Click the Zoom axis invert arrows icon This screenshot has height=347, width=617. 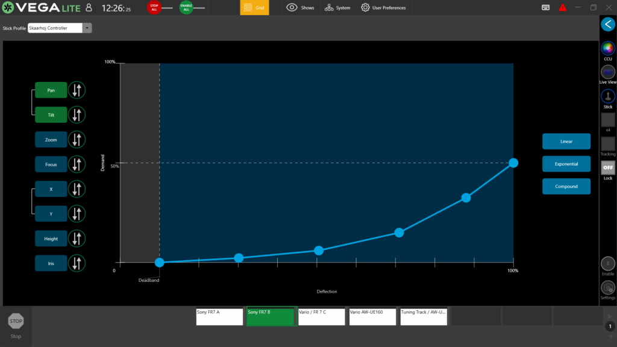[77, 140]
